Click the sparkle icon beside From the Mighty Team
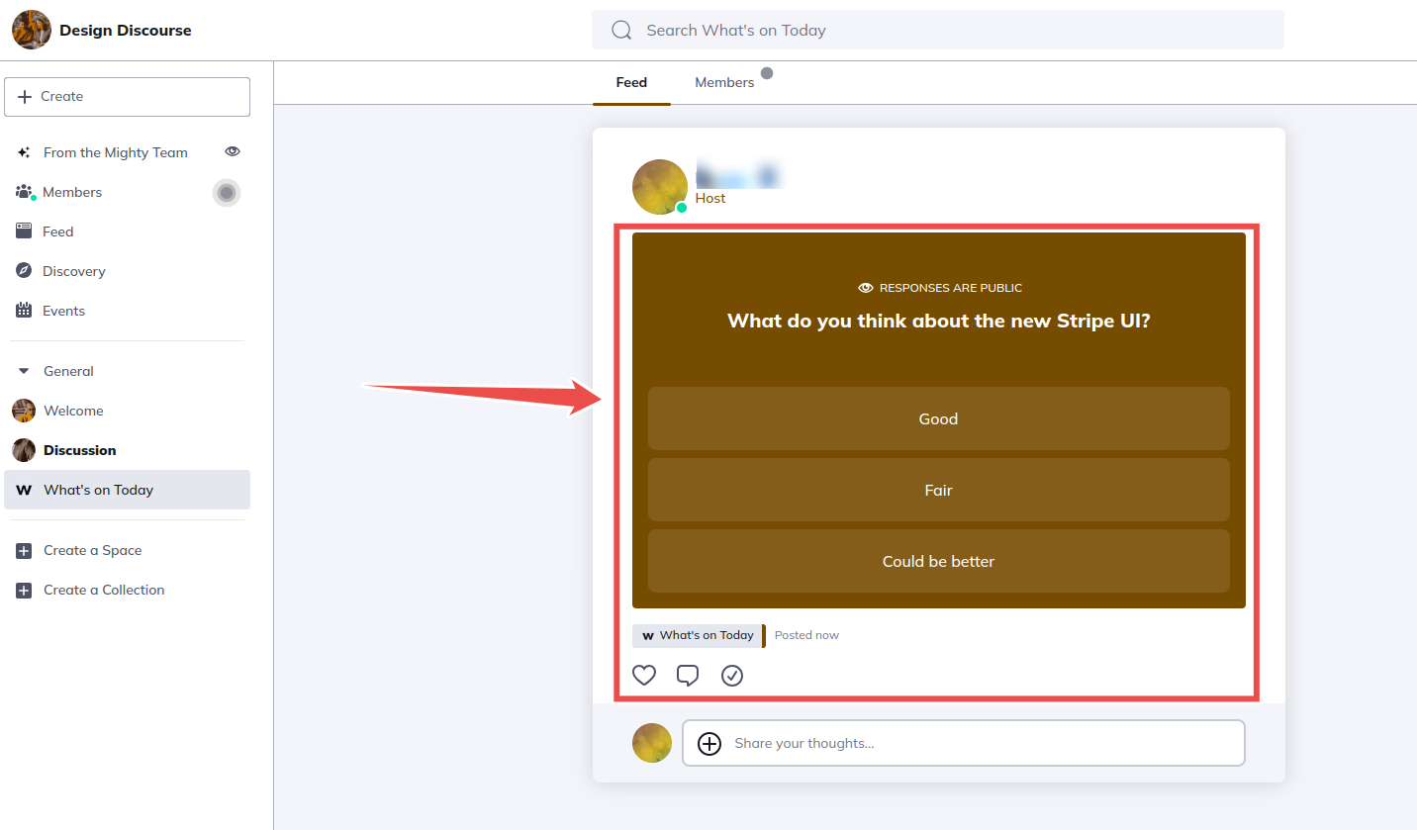Screen dimensions: 1417x830 click(24, 152)
